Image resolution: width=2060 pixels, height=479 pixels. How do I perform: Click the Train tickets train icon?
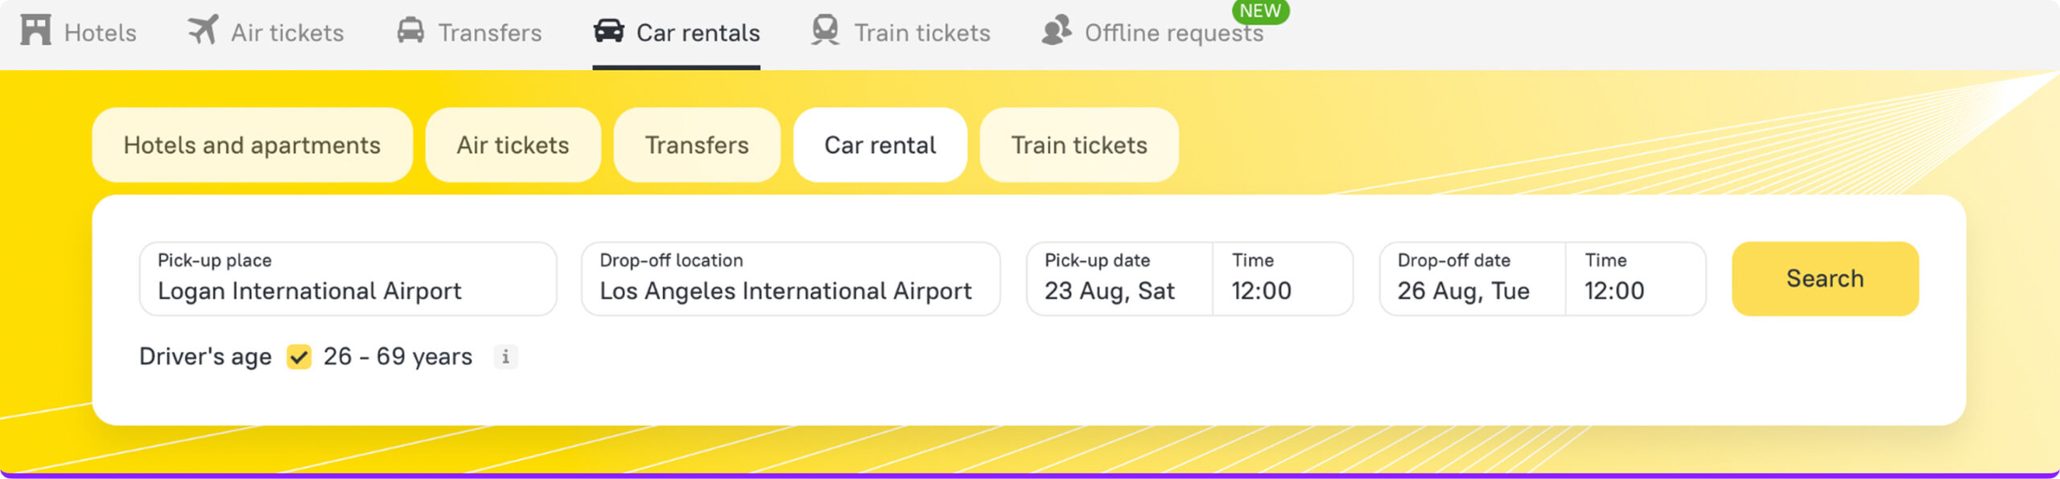(x=825, y=31)
